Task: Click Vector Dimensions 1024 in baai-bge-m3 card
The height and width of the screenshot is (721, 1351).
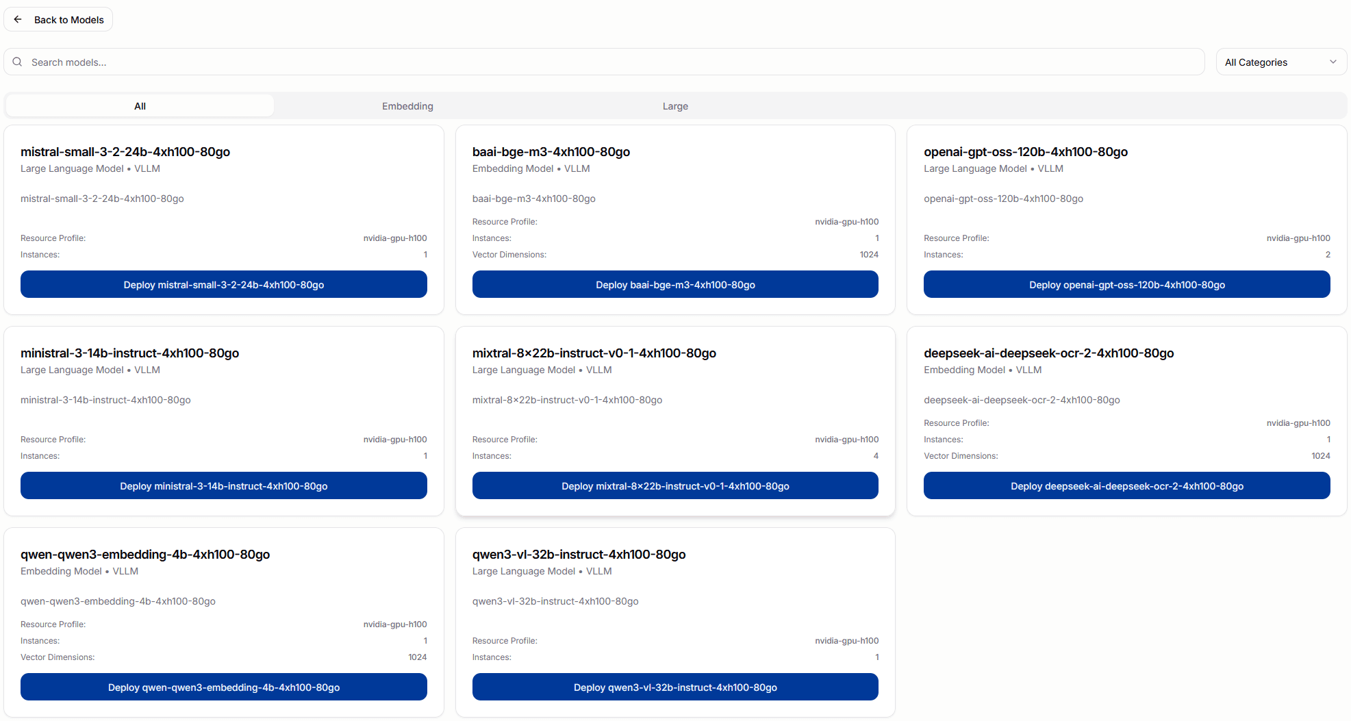Action: (x=869, y=255)
